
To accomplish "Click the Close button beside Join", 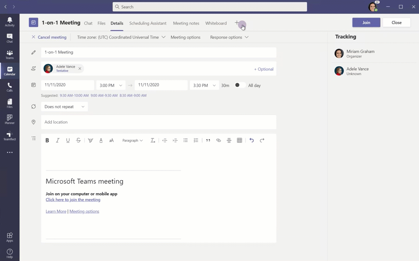I will (x=397, y=22).
